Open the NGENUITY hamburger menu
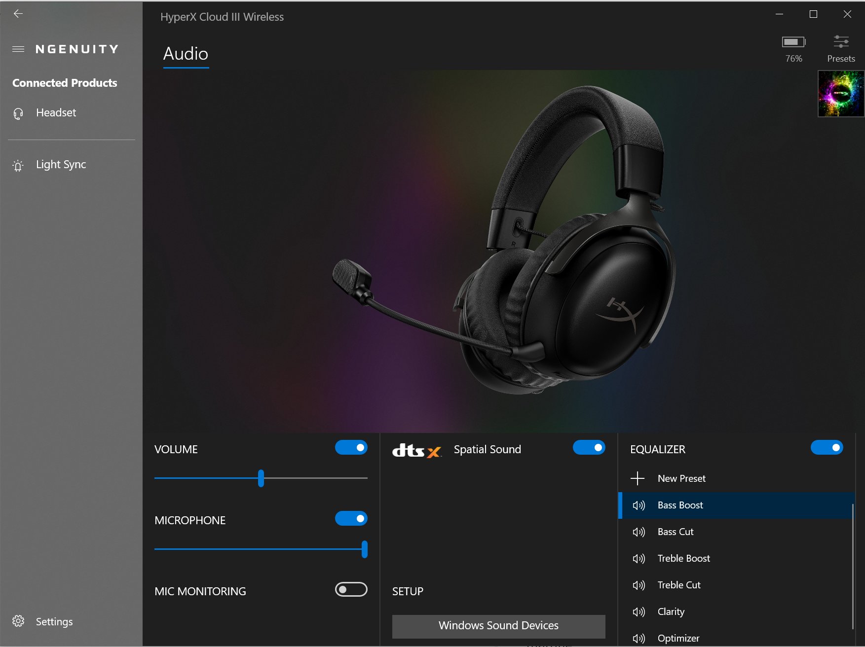The image size is (865, 647). pos(18,49)
